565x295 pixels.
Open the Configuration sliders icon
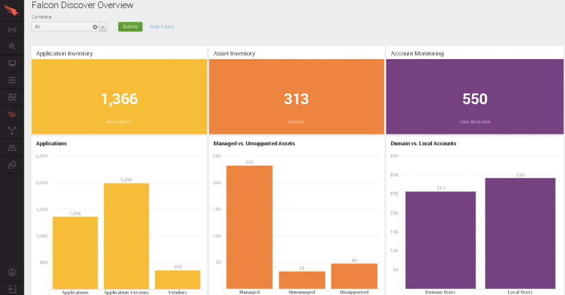(x=12, y=81)
